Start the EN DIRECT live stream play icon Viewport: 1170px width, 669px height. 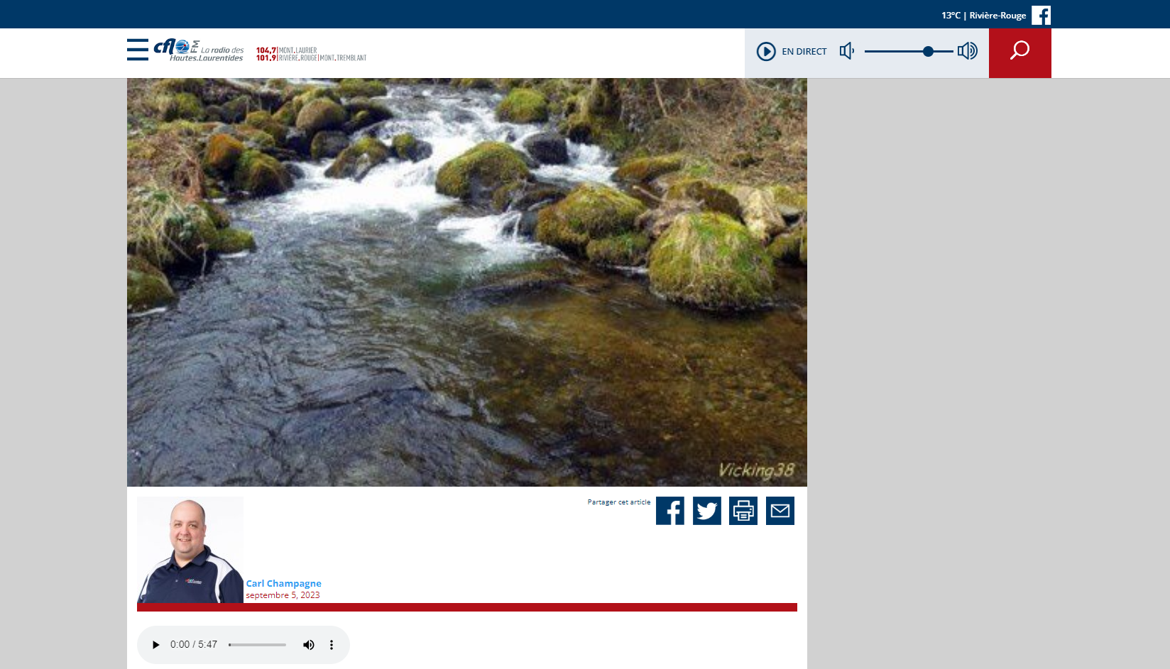coord(766,51)
